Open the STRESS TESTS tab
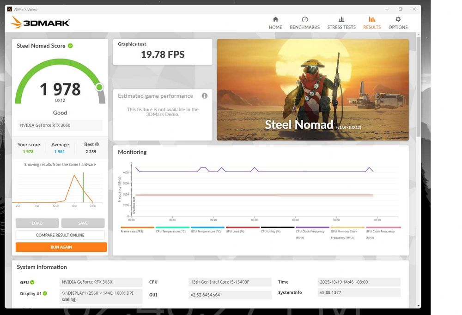This screenshot has height=315, width=462. point(341,23)
